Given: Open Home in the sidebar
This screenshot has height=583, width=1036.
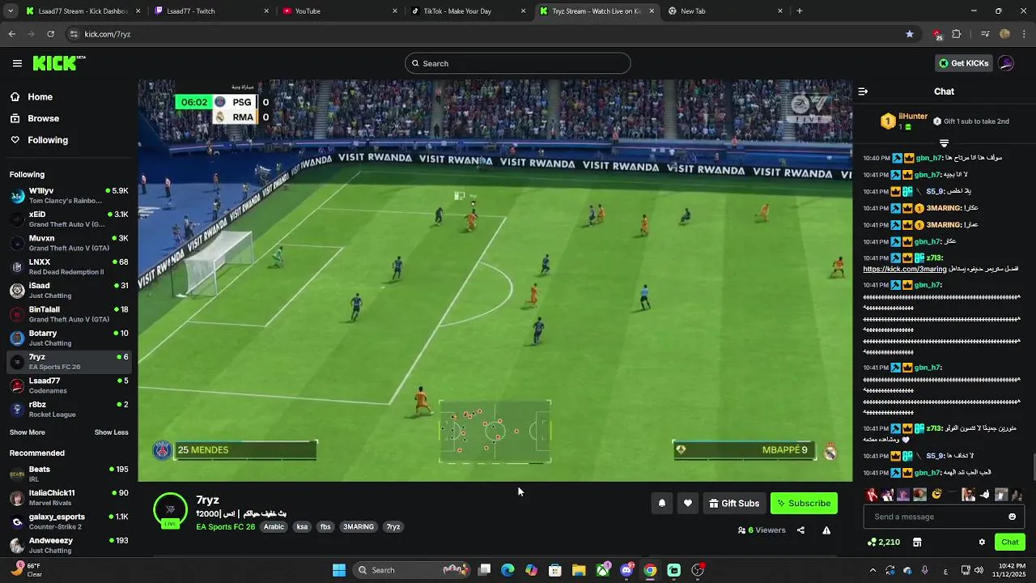Looking at the screenshot, I should click(x=40, y=97).
